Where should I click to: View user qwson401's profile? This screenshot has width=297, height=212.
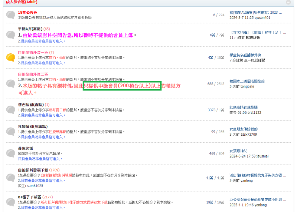[261, 17]
